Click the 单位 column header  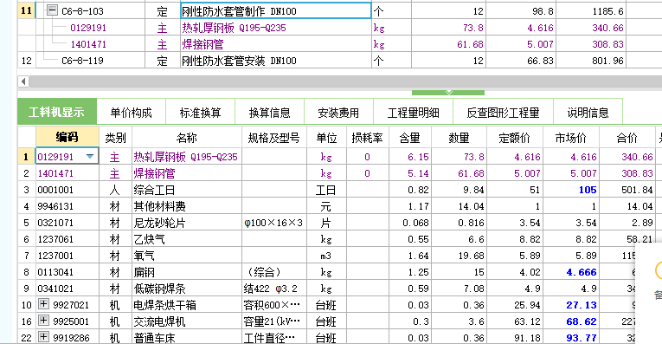(327, 138)
